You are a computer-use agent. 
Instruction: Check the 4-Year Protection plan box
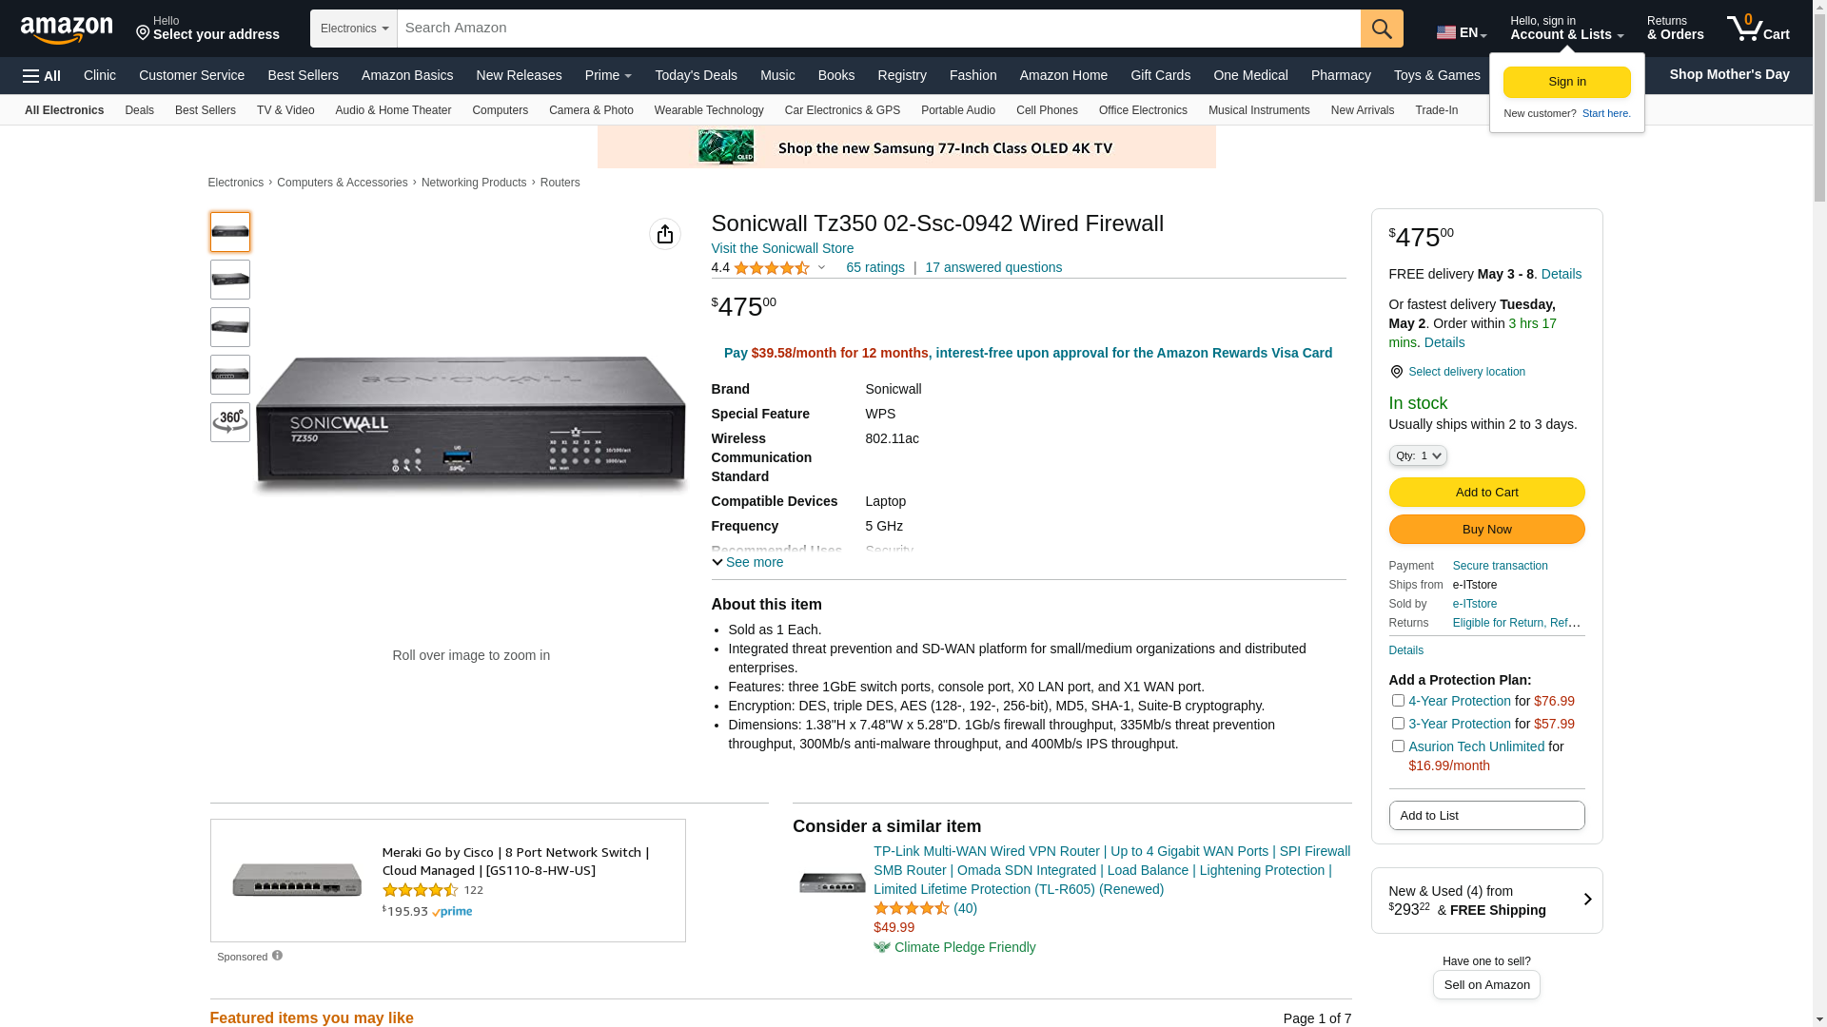coord(1398,701)
